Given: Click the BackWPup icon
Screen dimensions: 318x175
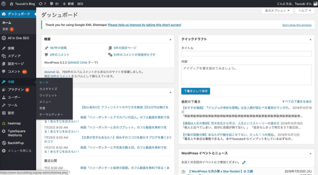Looking at the screenshot, I should tap(4, 143).
